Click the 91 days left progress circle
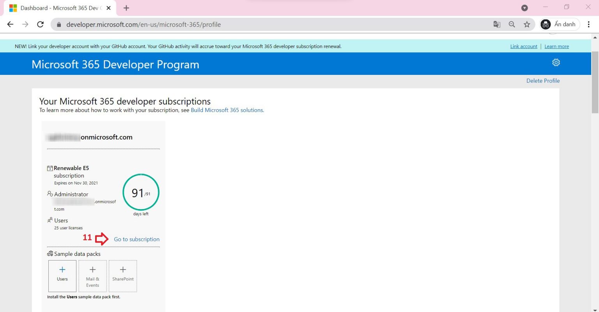The height and width of the screenshot is (312, 599). 141,193
